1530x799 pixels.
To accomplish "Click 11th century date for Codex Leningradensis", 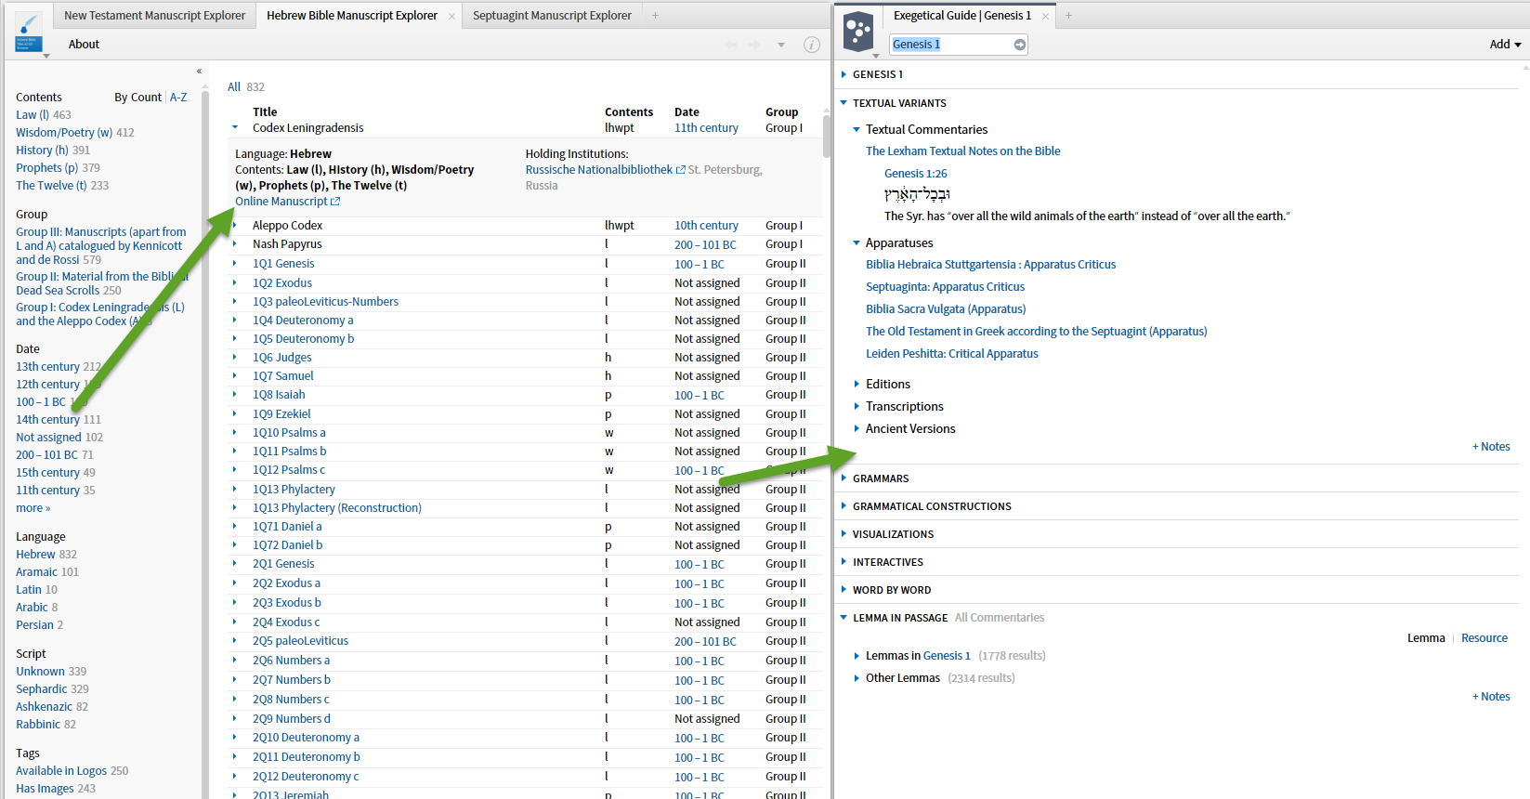I will tap(706, 128).
